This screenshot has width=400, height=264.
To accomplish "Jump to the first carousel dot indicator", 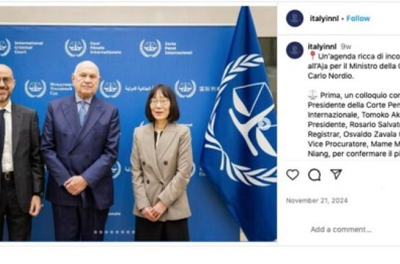I will [x=95, y=232].
